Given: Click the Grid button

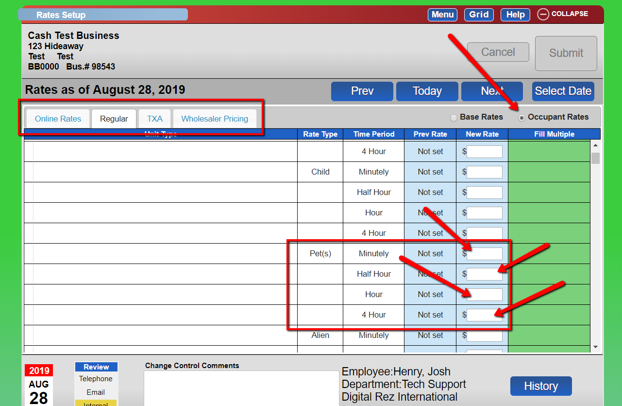Looking at the screenshot, I should [479, 15].
